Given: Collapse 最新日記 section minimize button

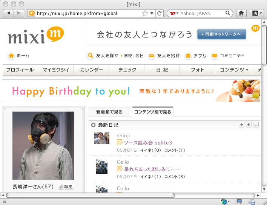Looking at the screenshot, I should [256, 125].
